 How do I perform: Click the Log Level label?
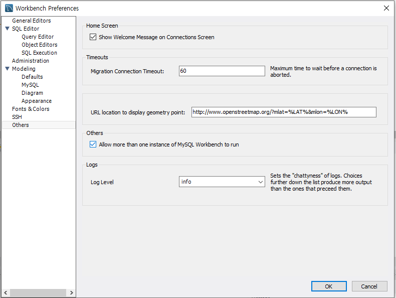pos(102,182)
